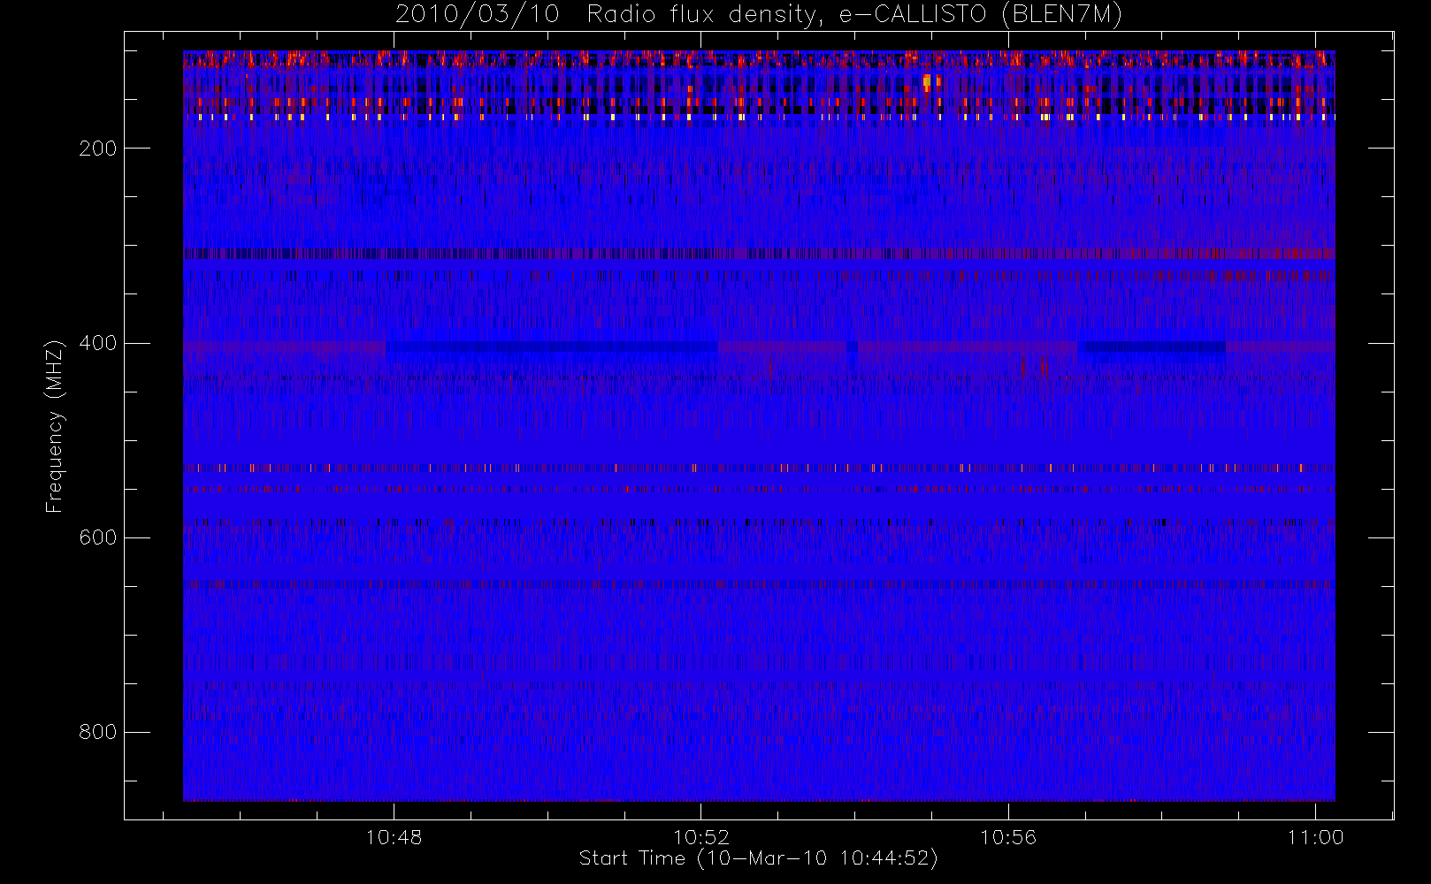Click the 10:48 time tick label
Screen dimensions: 1431x884
click(394, 837)
